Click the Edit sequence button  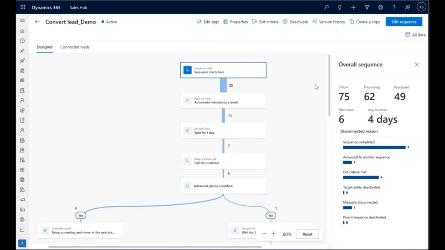(404, 22)
